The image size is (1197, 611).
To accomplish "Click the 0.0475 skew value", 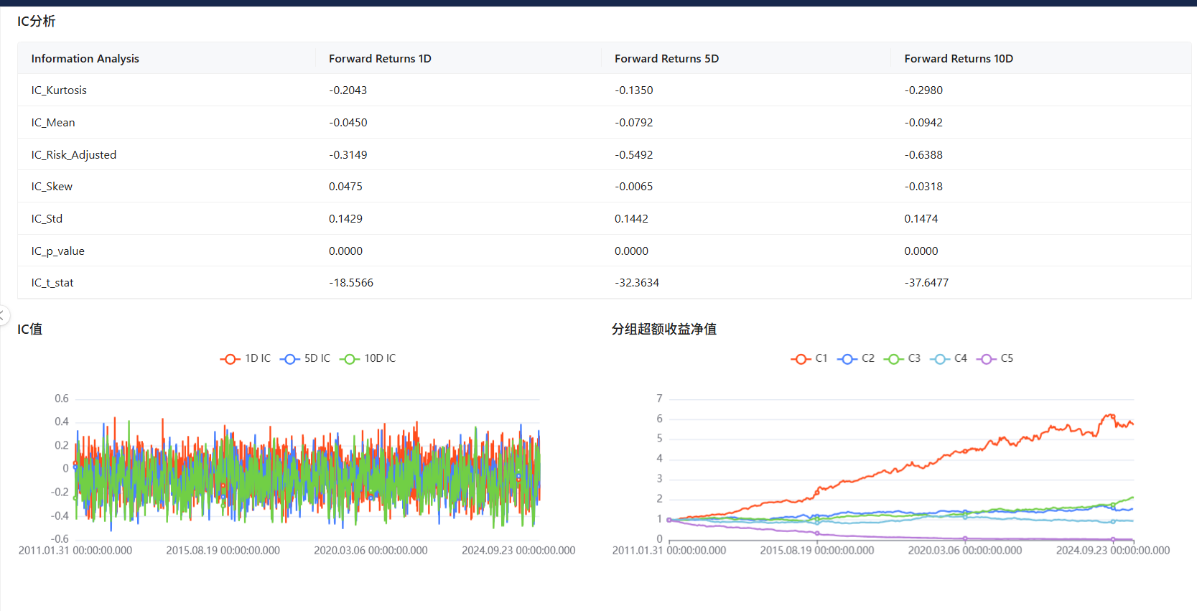I will [345, 187].
